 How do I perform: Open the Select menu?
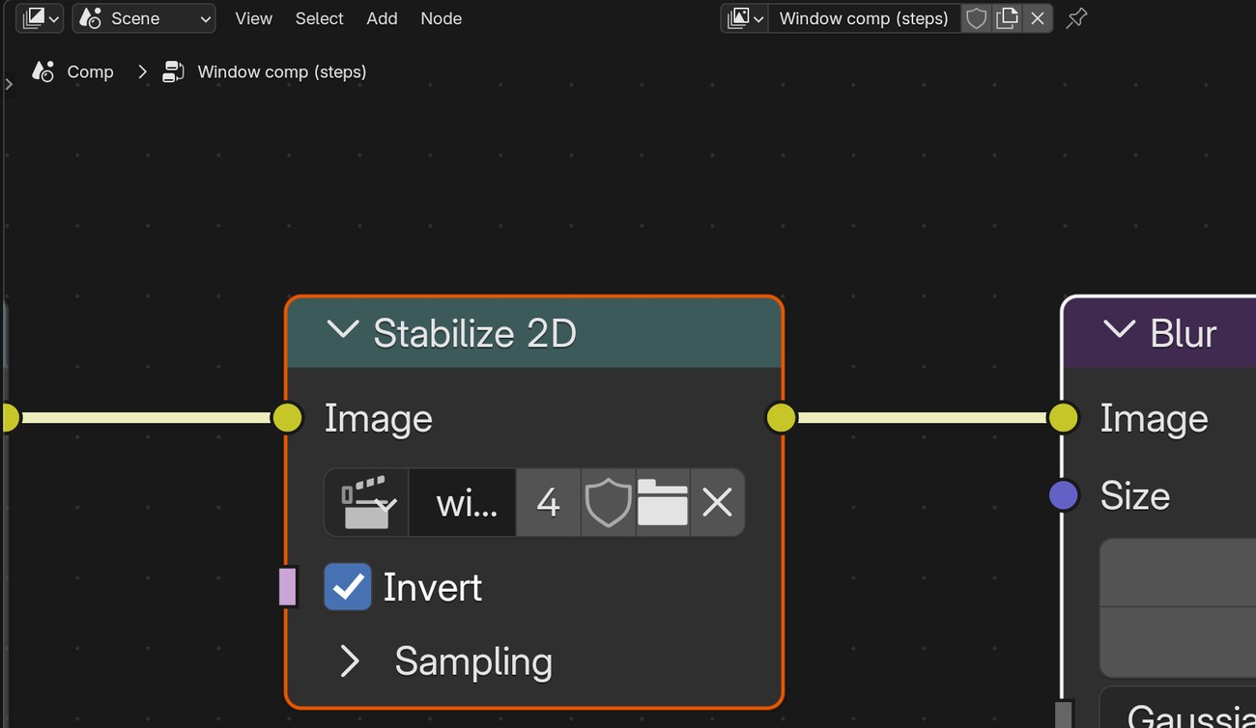coord(320,18)
